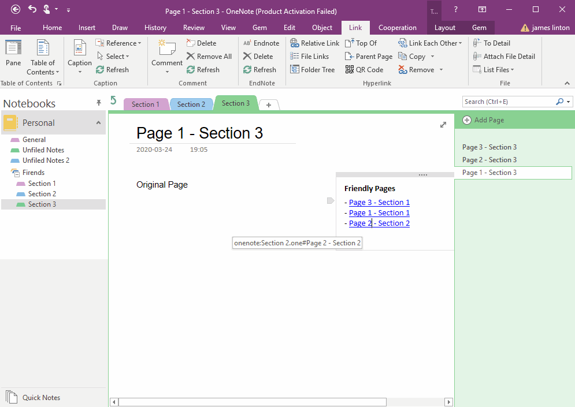Collapse the Personal notebook chevron
The height and width of the screenshot is (407, 575).
point(98,123)
